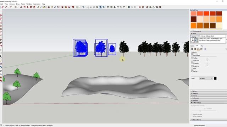
Task: Expand the Components panel
Action: [208, 31]
